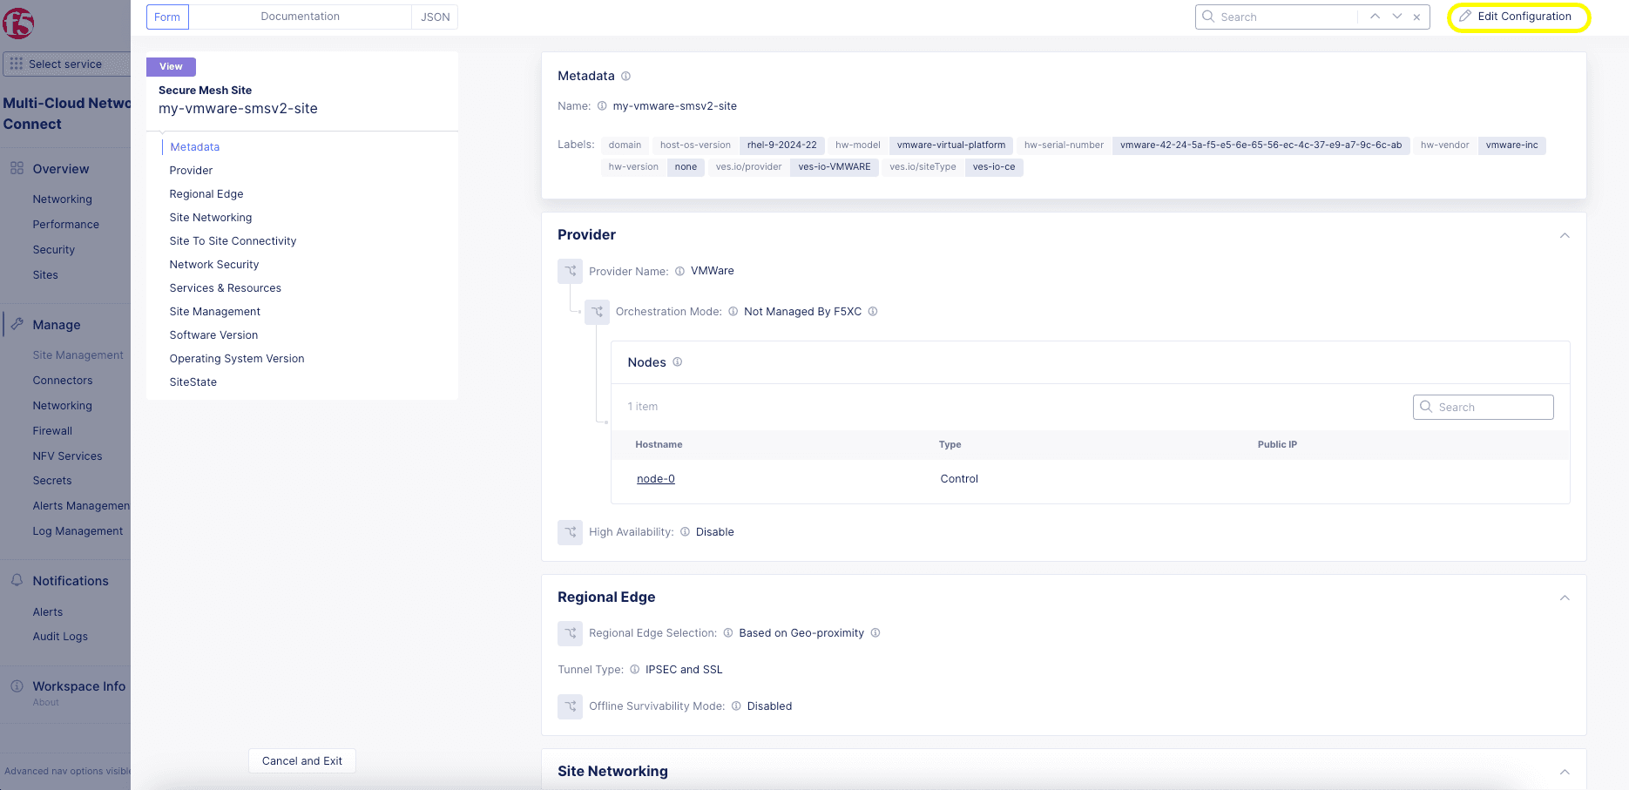This screenshot has height=790, width=1629.
Task: Click the info icon next to Metadata heading
Action: [625, 77]
